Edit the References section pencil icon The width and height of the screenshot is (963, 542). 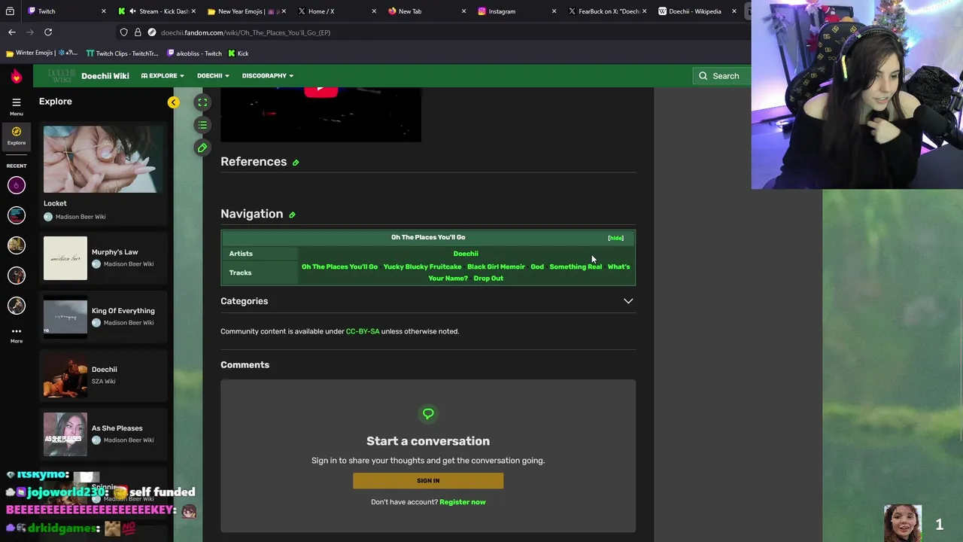pyautogui.click(x=296, y=163)
